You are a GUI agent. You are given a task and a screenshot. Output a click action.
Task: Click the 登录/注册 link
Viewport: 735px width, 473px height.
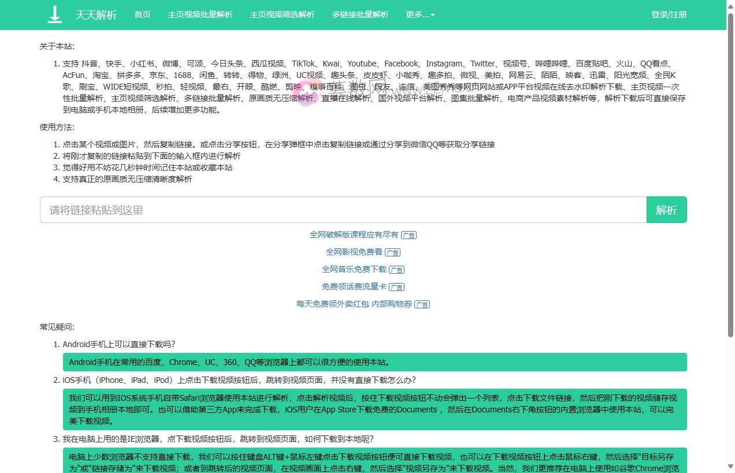pyautogui.click(x=669, y=15)
